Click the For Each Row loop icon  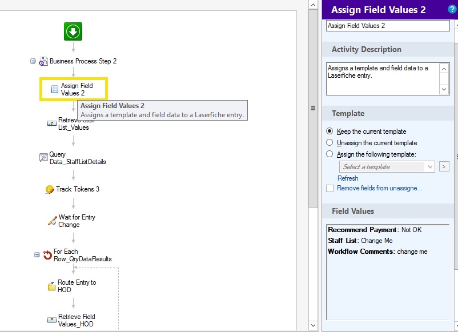(47, 255)
